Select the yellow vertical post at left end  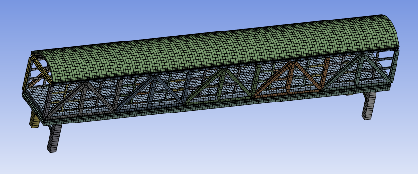(x=27, y=73)
